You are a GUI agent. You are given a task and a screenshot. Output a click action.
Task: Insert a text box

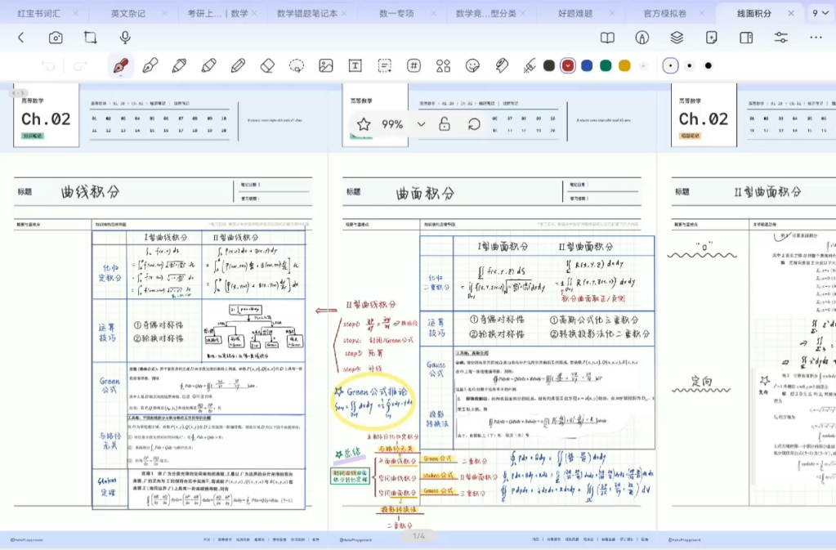(355, 65)
